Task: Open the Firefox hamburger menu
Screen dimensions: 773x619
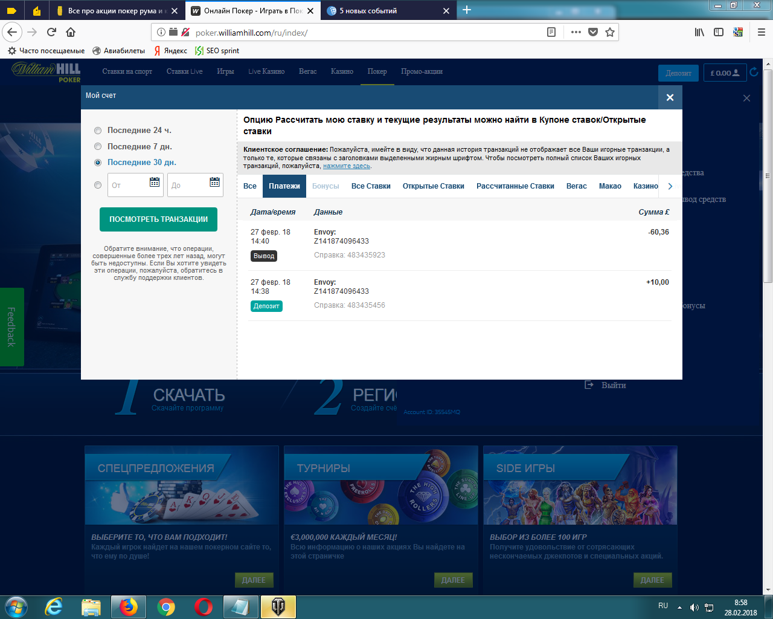Action: coord(762,32)
